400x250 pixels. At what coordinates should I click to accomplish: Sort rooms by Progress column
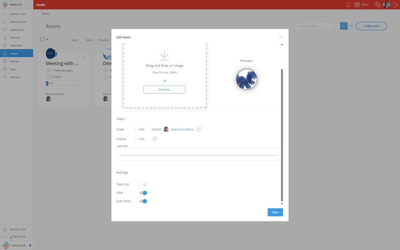[103, 40]
